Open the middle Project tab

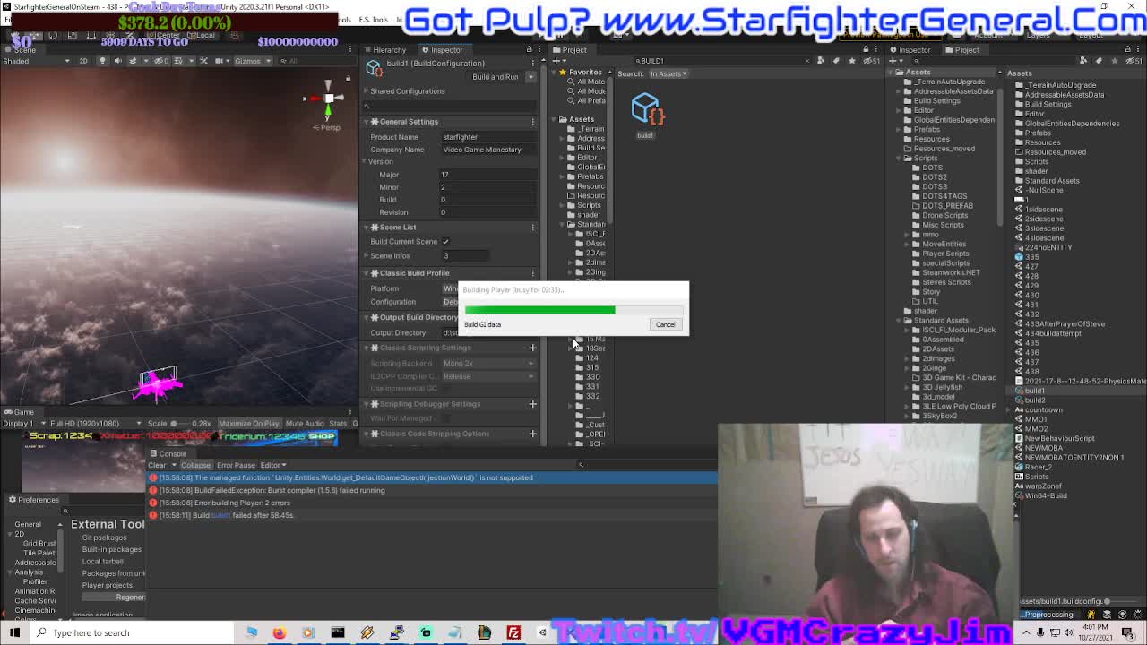point(570,50)
